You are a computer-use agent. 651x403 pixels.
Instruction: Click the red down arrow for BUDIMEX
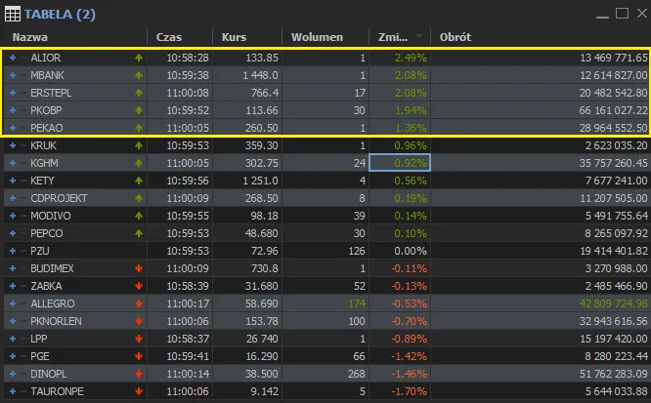(139, 268)
